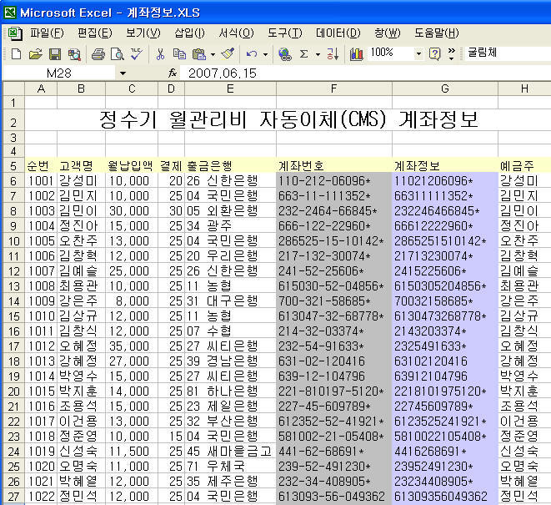
Task: Click the 고객명 header cell
Action: click(81, 166)
